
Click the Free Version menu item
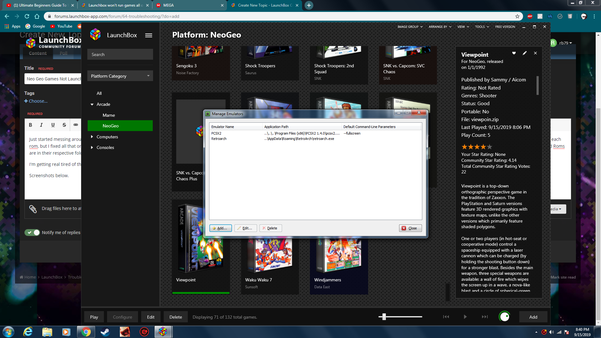tap(505, 27)
